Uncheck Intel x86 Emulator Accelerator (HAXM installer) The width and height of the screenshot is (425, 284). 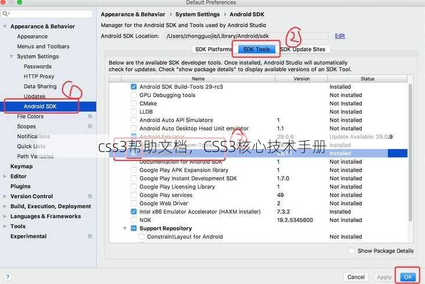133,212
